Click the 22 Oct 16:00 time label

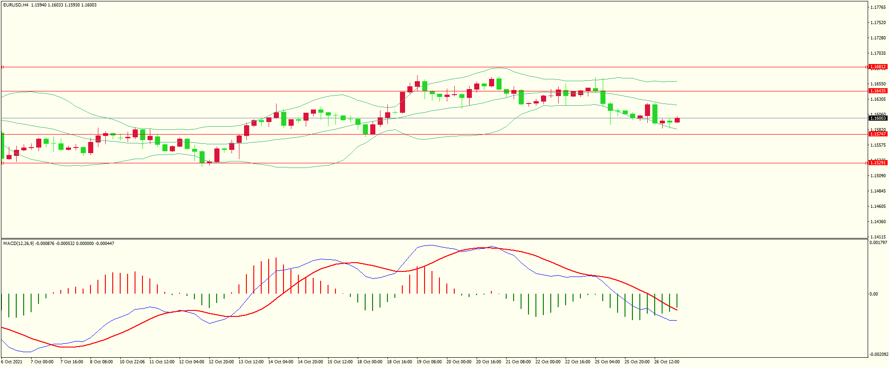(x=578, y=362)
